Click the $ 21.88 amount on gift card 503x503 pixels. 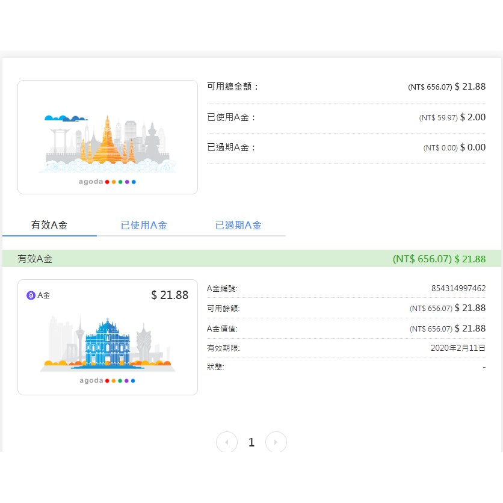pyautogui.click(x=170, y=295)
